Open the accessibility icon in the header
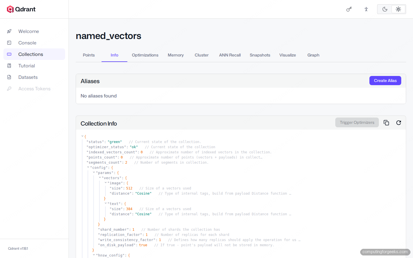Viewport: 413px width, 258px height. [366, 9]
